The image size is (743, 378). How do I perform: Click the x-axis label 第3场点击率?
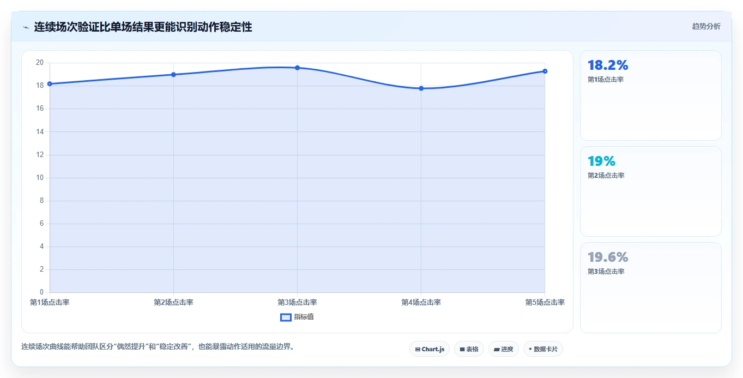click(x=297, y=302)
